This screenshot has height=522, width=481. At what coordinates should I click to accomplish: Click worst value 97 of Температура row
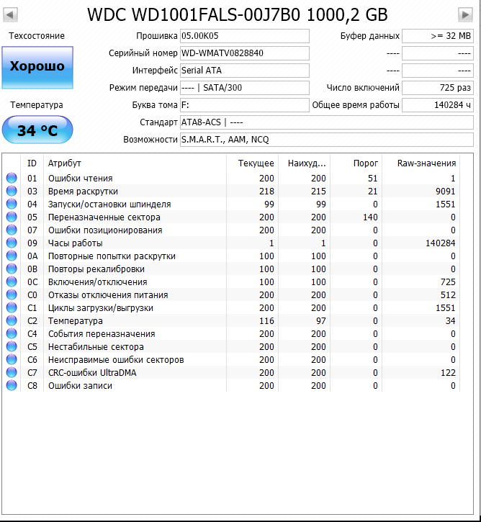(x=321, y=321)
